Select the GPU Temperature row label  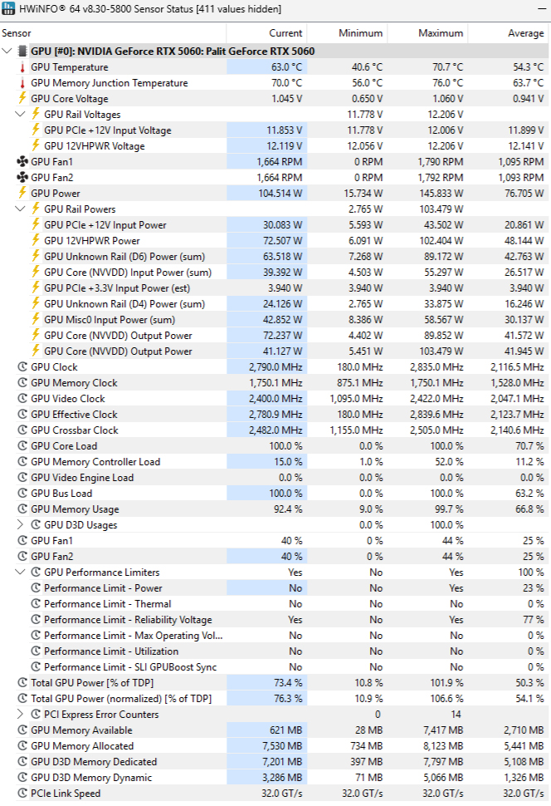70,66
